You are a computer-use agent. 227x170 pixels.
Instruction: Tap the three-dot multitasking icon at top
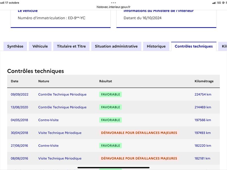tap(113, 3)
